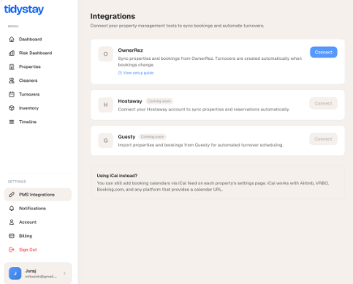
Task: Open Billing settings
Action: (x=38, y=236)
